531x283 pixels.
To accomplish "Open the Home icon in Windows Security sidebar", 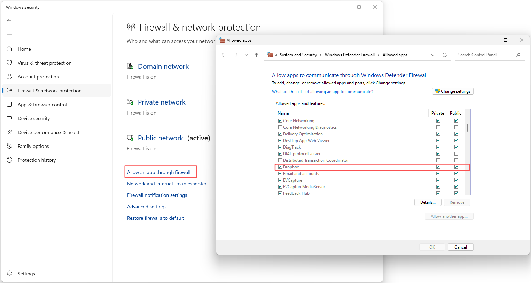I will (9, 49).
